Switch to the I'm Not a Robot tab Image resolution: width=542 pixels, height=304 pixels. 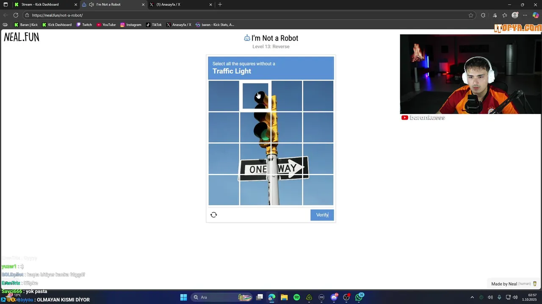[x=112, y=4]
